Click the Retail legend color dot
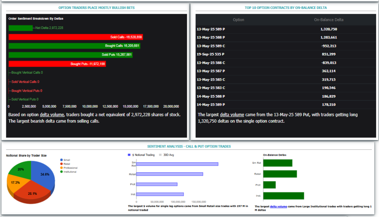This screenshot has width=379, height=217. pos(61,164)
